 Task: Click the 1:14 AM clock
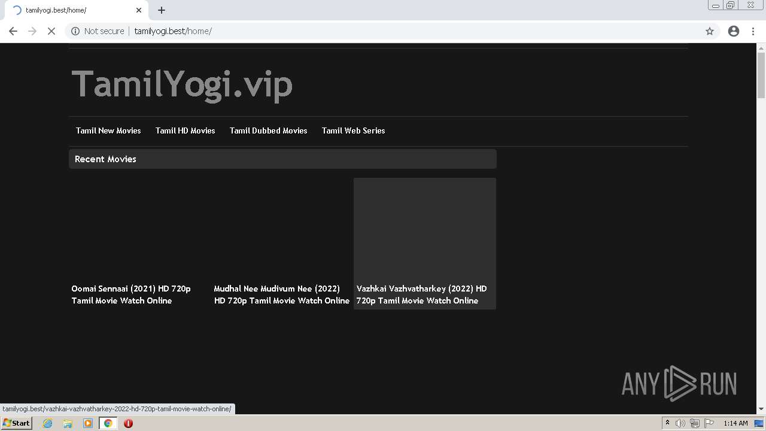point(735,423)
